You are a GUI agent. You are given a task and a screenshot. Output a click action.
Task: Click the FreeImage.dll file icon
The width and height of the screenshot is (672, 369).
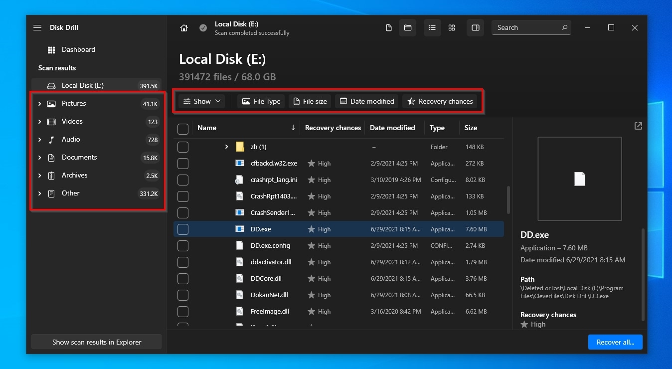click(240, 311)
